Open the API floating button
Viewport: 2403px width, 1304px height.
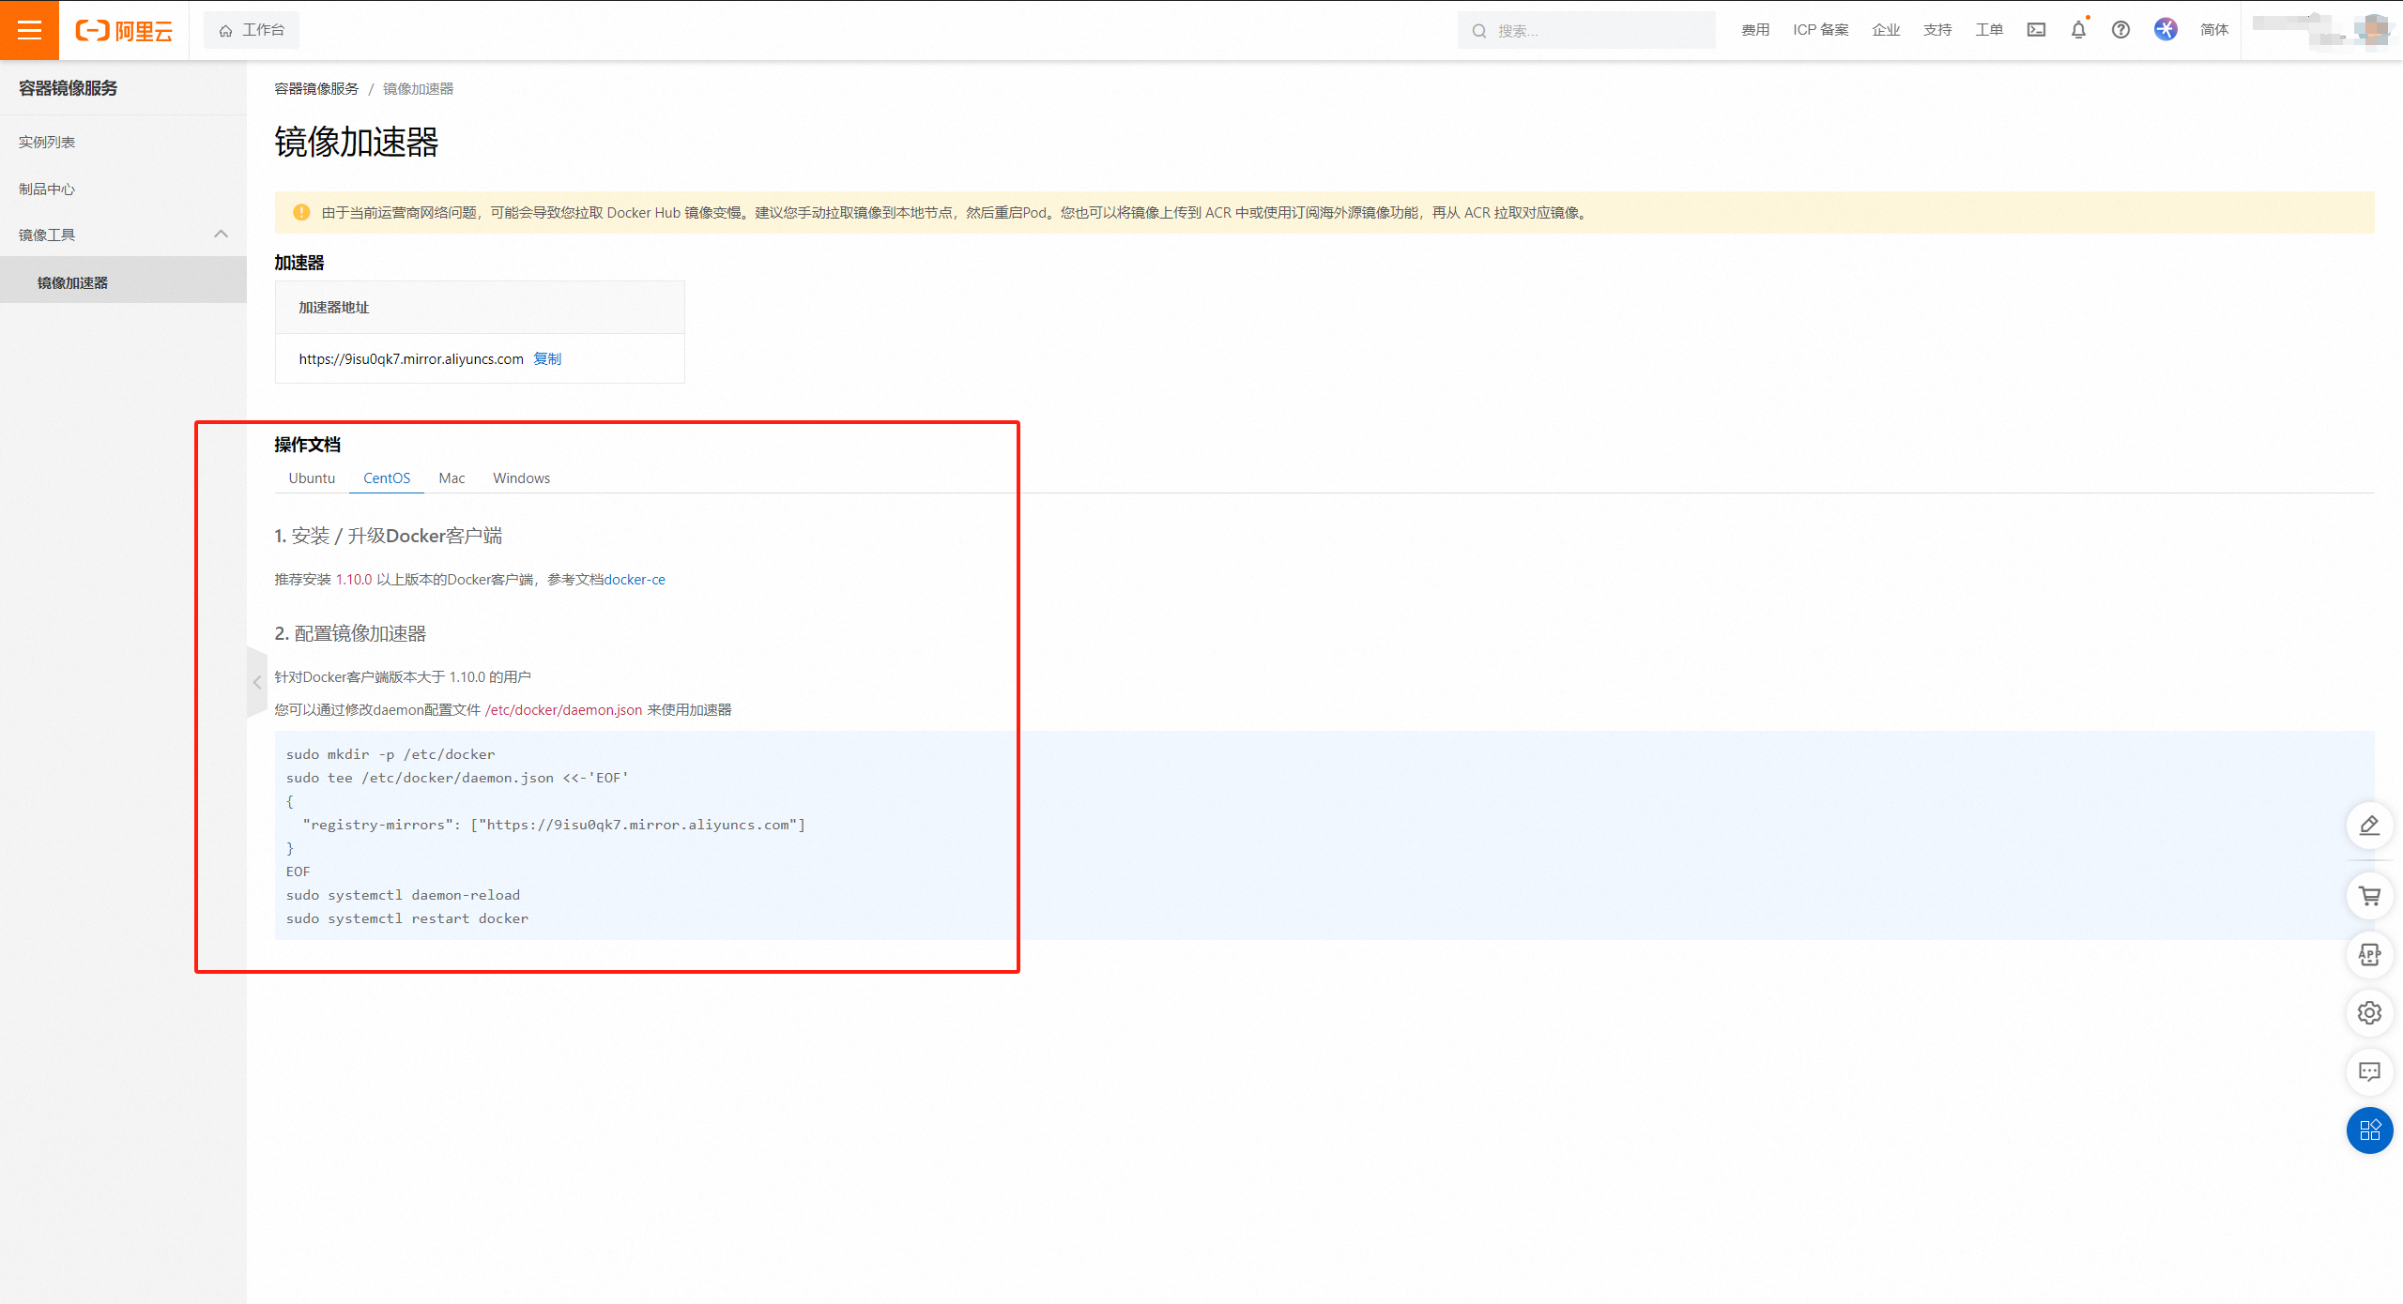(x=2369, y=955)
